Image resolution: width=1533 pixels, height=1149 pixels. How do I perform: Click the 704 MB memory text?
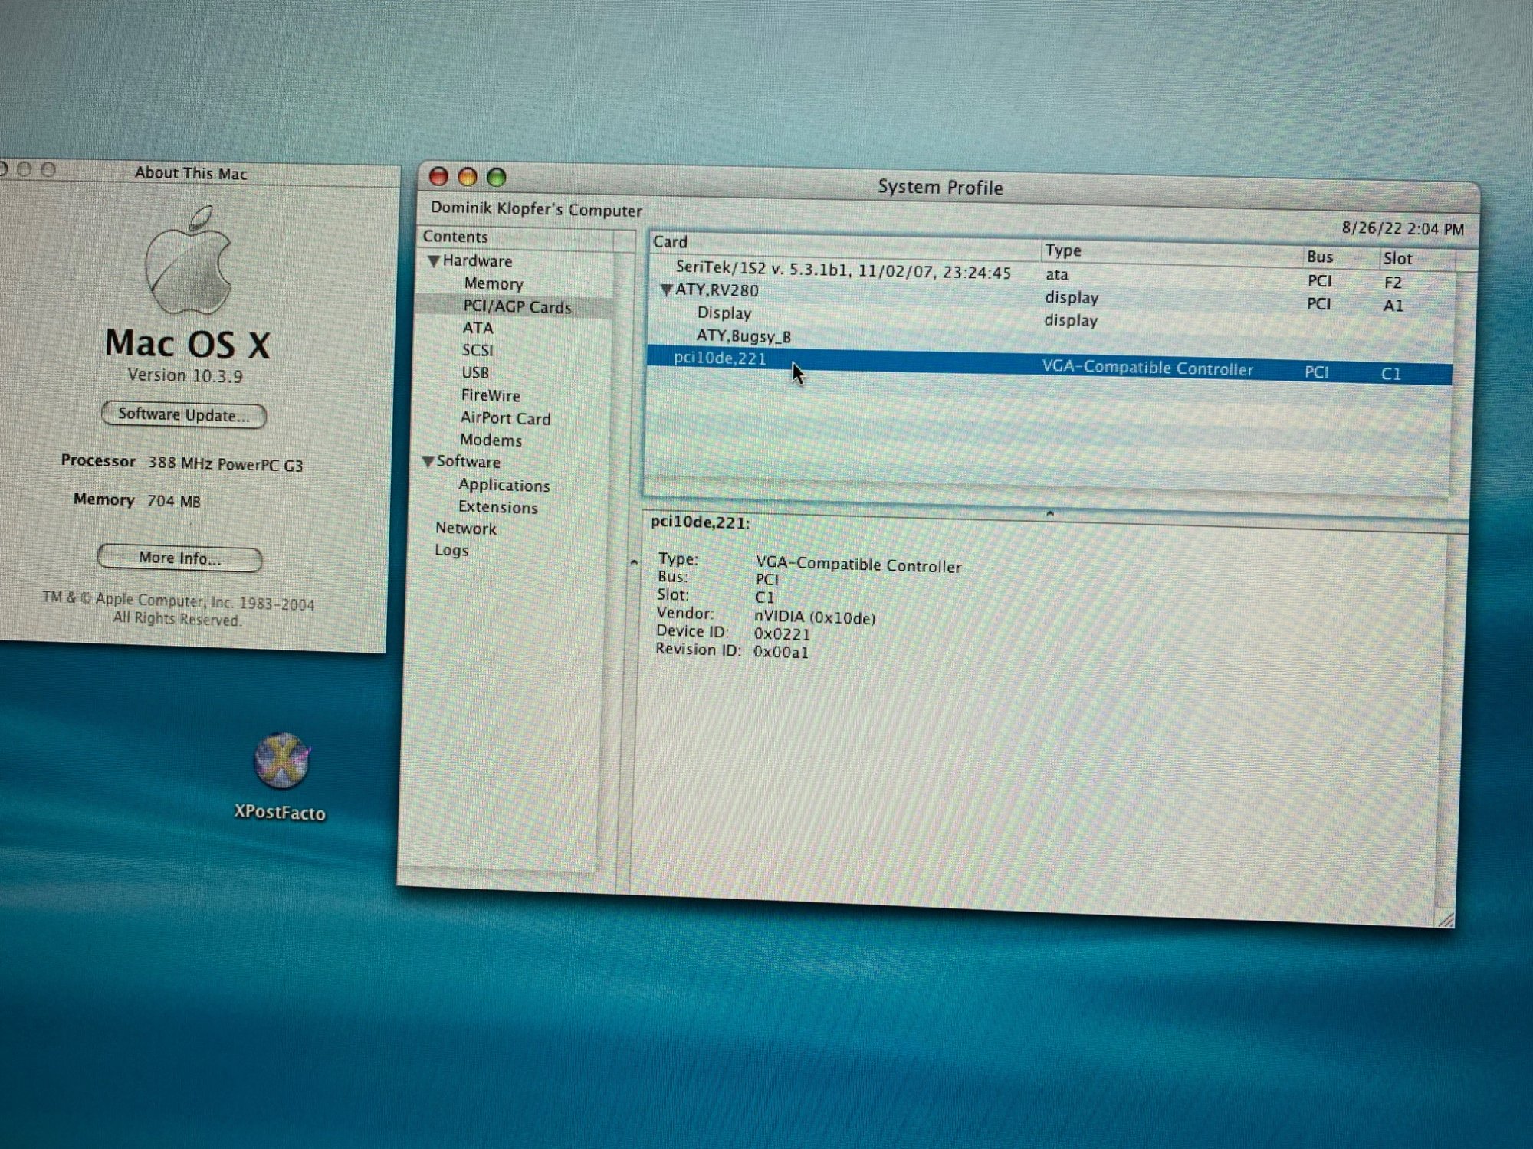(x=174, y=502)
